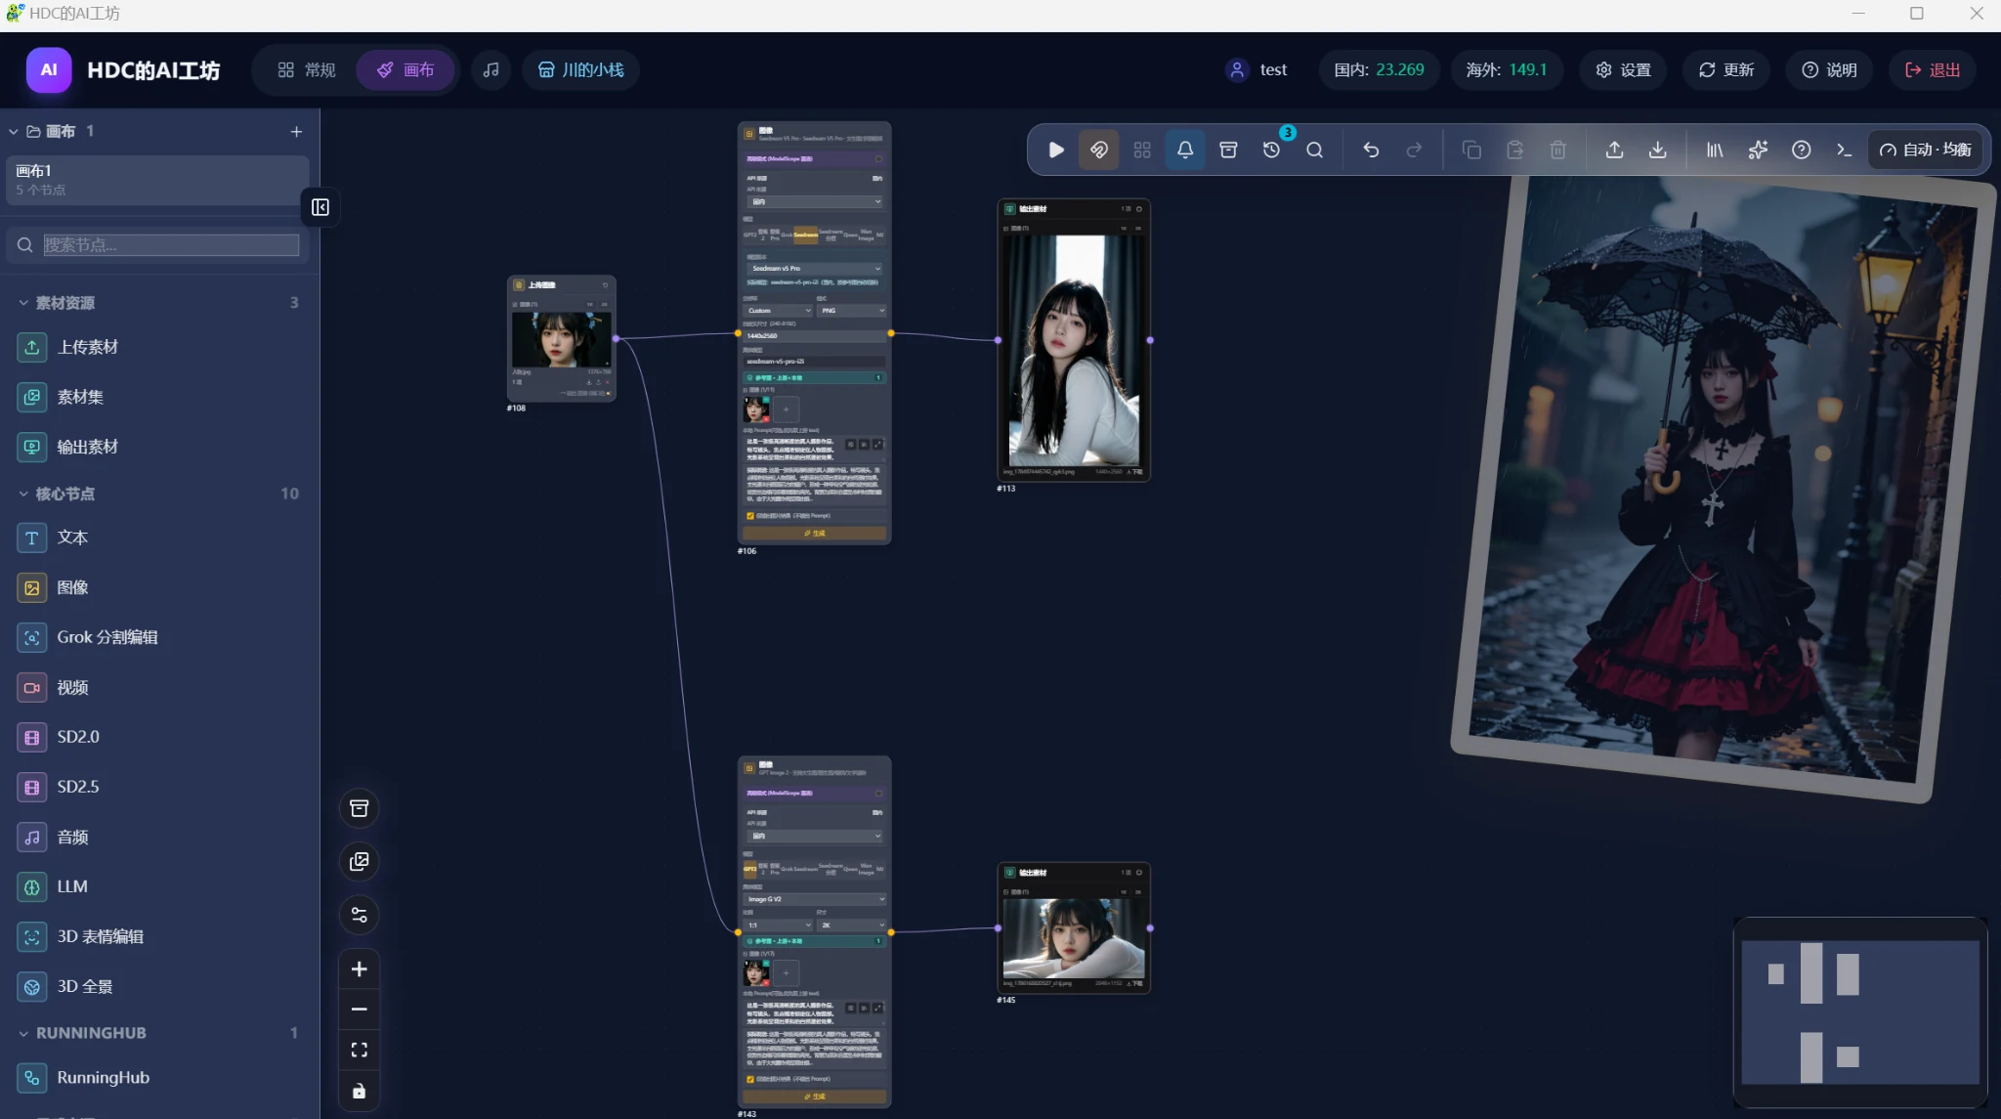
Task: Add an SD2.0 node
Action: (x=157, y=738)
